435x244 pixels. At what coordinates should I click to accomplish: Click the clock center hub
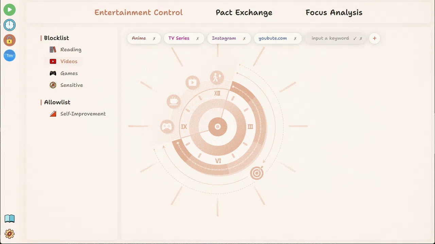(218, 127)
